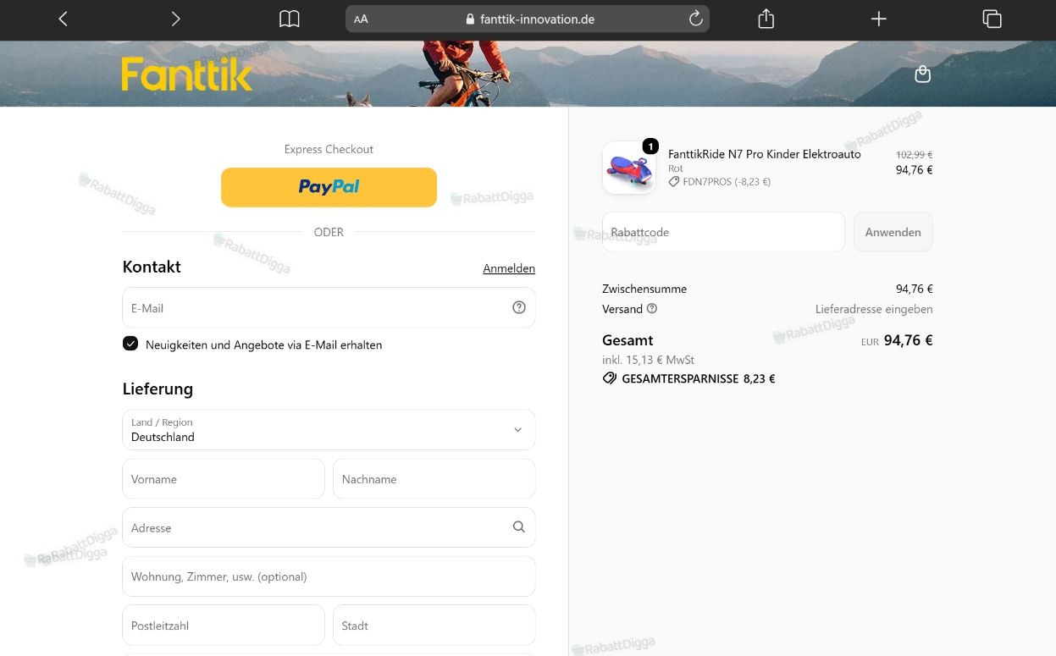Click the fanttik-innovation.de address bar
This screenshot has height=656, width=1056.
[x=528, y=19]
